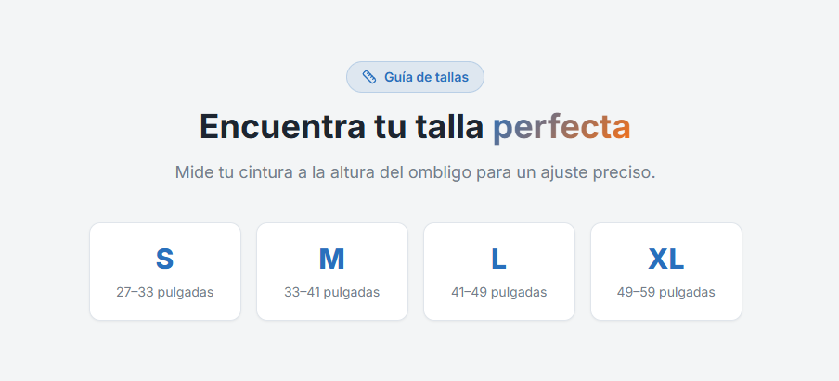Click the large blue XL letters
The width and height of the screenshot is (839, 381).
tap(665, 259)
